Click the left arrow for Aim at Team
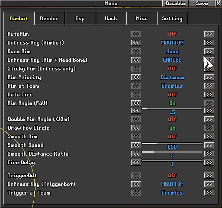 point(136,86)
